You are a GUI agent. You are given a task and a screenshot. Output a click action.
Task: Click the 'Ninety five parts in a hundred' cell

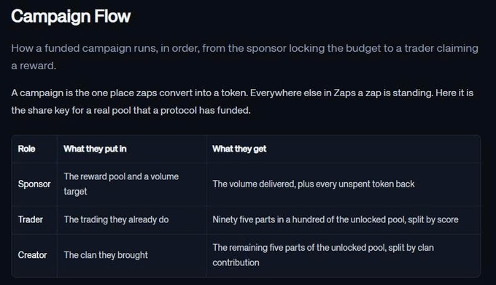click(336, 219)
